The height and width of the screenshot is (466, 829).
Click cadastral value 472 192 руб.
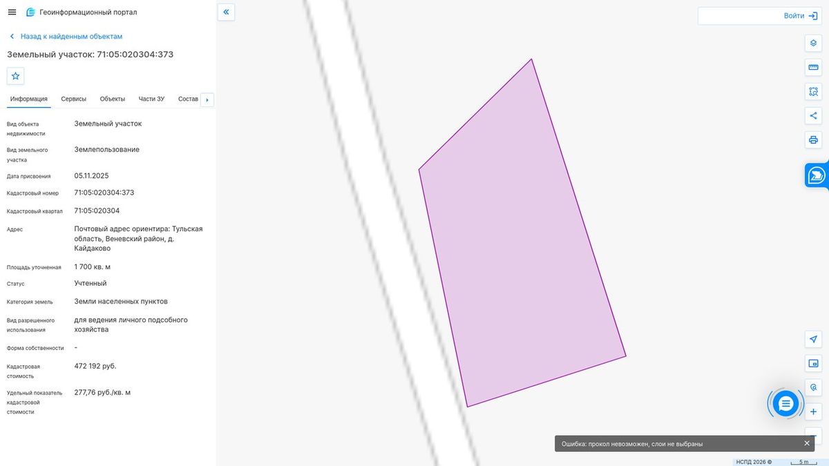click(x=95, y=366)
